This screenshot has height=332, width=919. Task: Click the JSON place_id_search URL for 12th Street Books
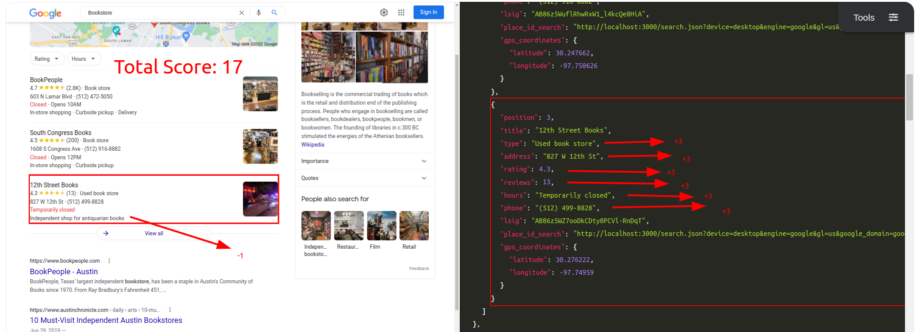738,233
